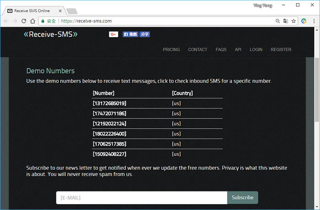Click the zoom magnifier icon in address bar
The height and width of the screenshot is (210, 320).
pyautogui.click(x=277, y=21)
